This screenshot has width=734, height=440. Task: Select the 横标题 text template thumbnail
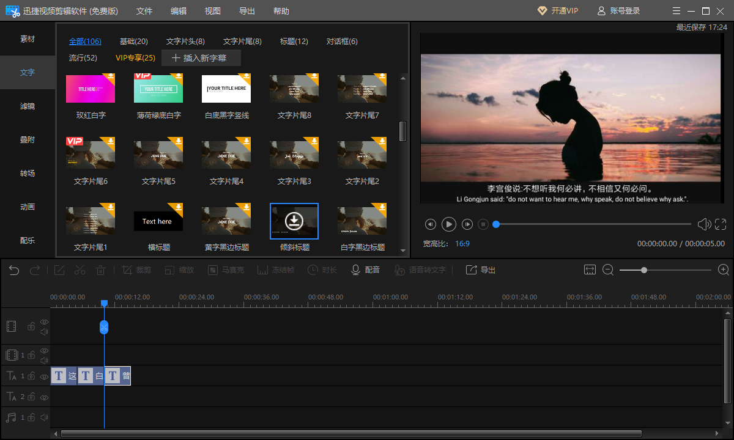point(158,221)
